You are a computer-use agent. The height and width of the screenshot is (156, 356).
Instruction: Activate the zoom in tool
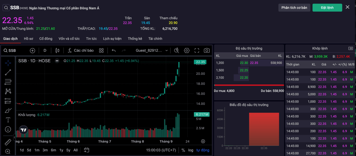pyautogui.click(x=8, y=152)
